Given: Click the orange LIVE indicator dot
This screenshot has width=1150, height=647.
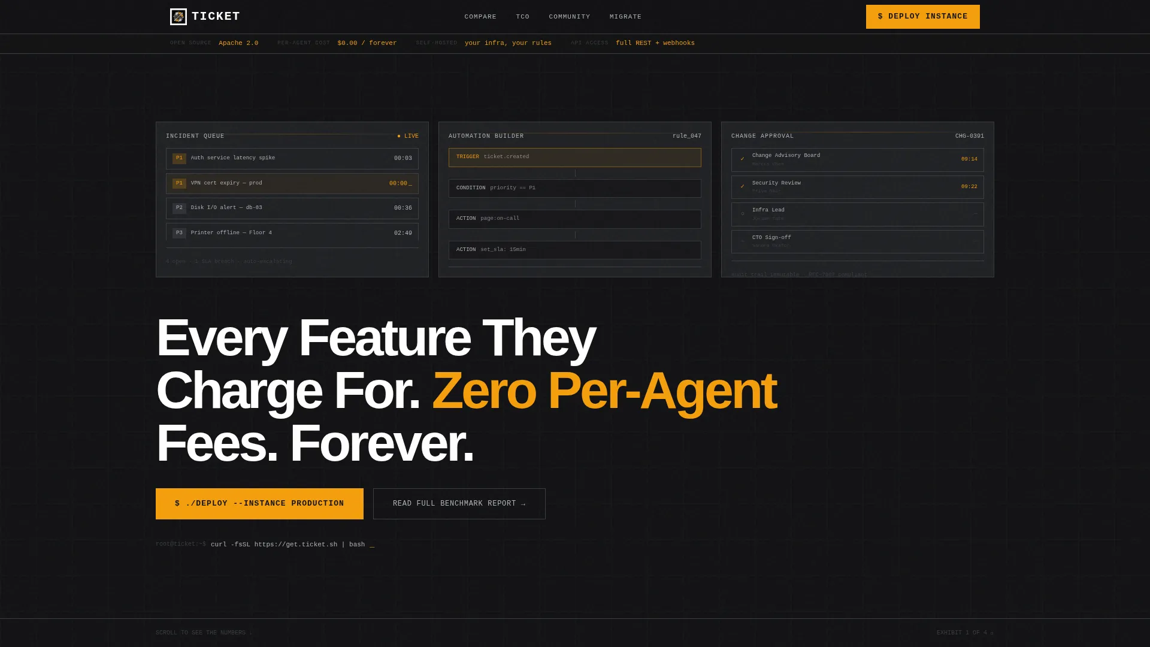Looking at the screenshot, I should click(x=399, y=136).
